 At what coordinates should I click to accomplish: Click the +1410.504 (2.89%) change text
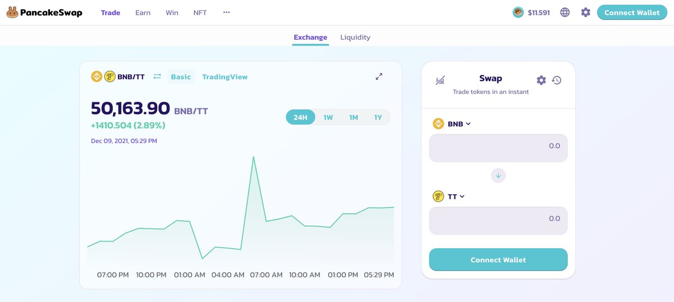coord(128,125)
